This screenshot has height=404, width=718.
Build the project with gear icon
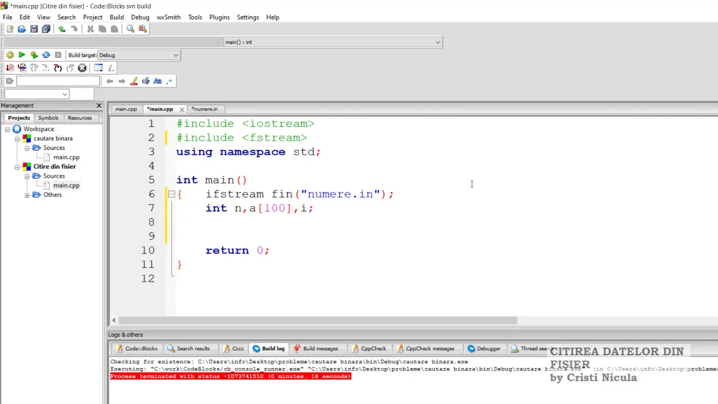click(x=10, y=55)
